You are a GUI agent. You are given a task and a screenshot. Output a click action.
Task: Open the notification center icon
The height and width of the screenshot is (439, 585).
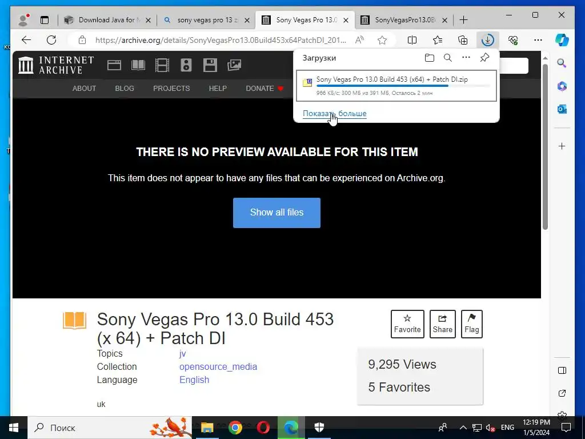(566, 428)
